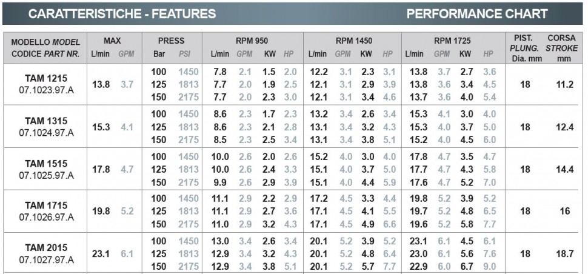
Task: Select the TAM 1215 model cell
Action: [45, 84]
